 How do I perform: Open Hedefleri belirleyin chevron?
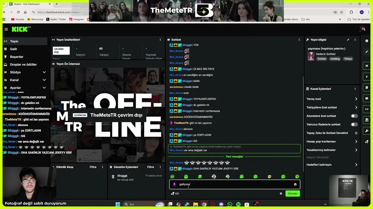coord(356,165)
